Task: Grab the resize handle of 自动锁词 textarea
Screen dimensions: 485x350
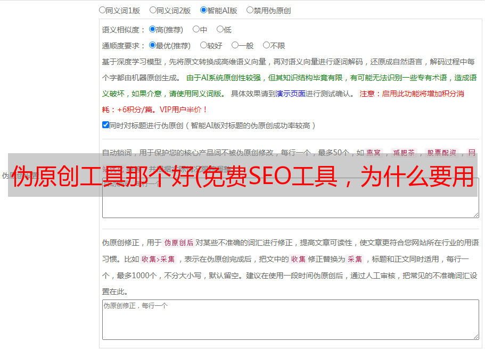Action: [476, 215]
